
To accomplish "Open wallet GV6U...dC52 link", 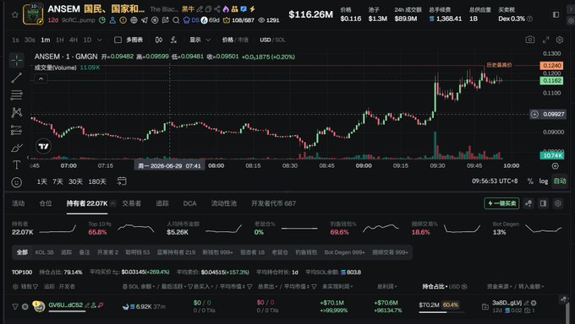I will tap(66, 305).
